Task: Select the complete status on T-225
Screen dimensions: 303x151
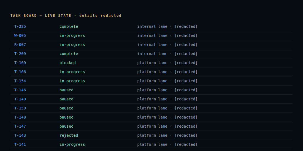Action: 69,26
